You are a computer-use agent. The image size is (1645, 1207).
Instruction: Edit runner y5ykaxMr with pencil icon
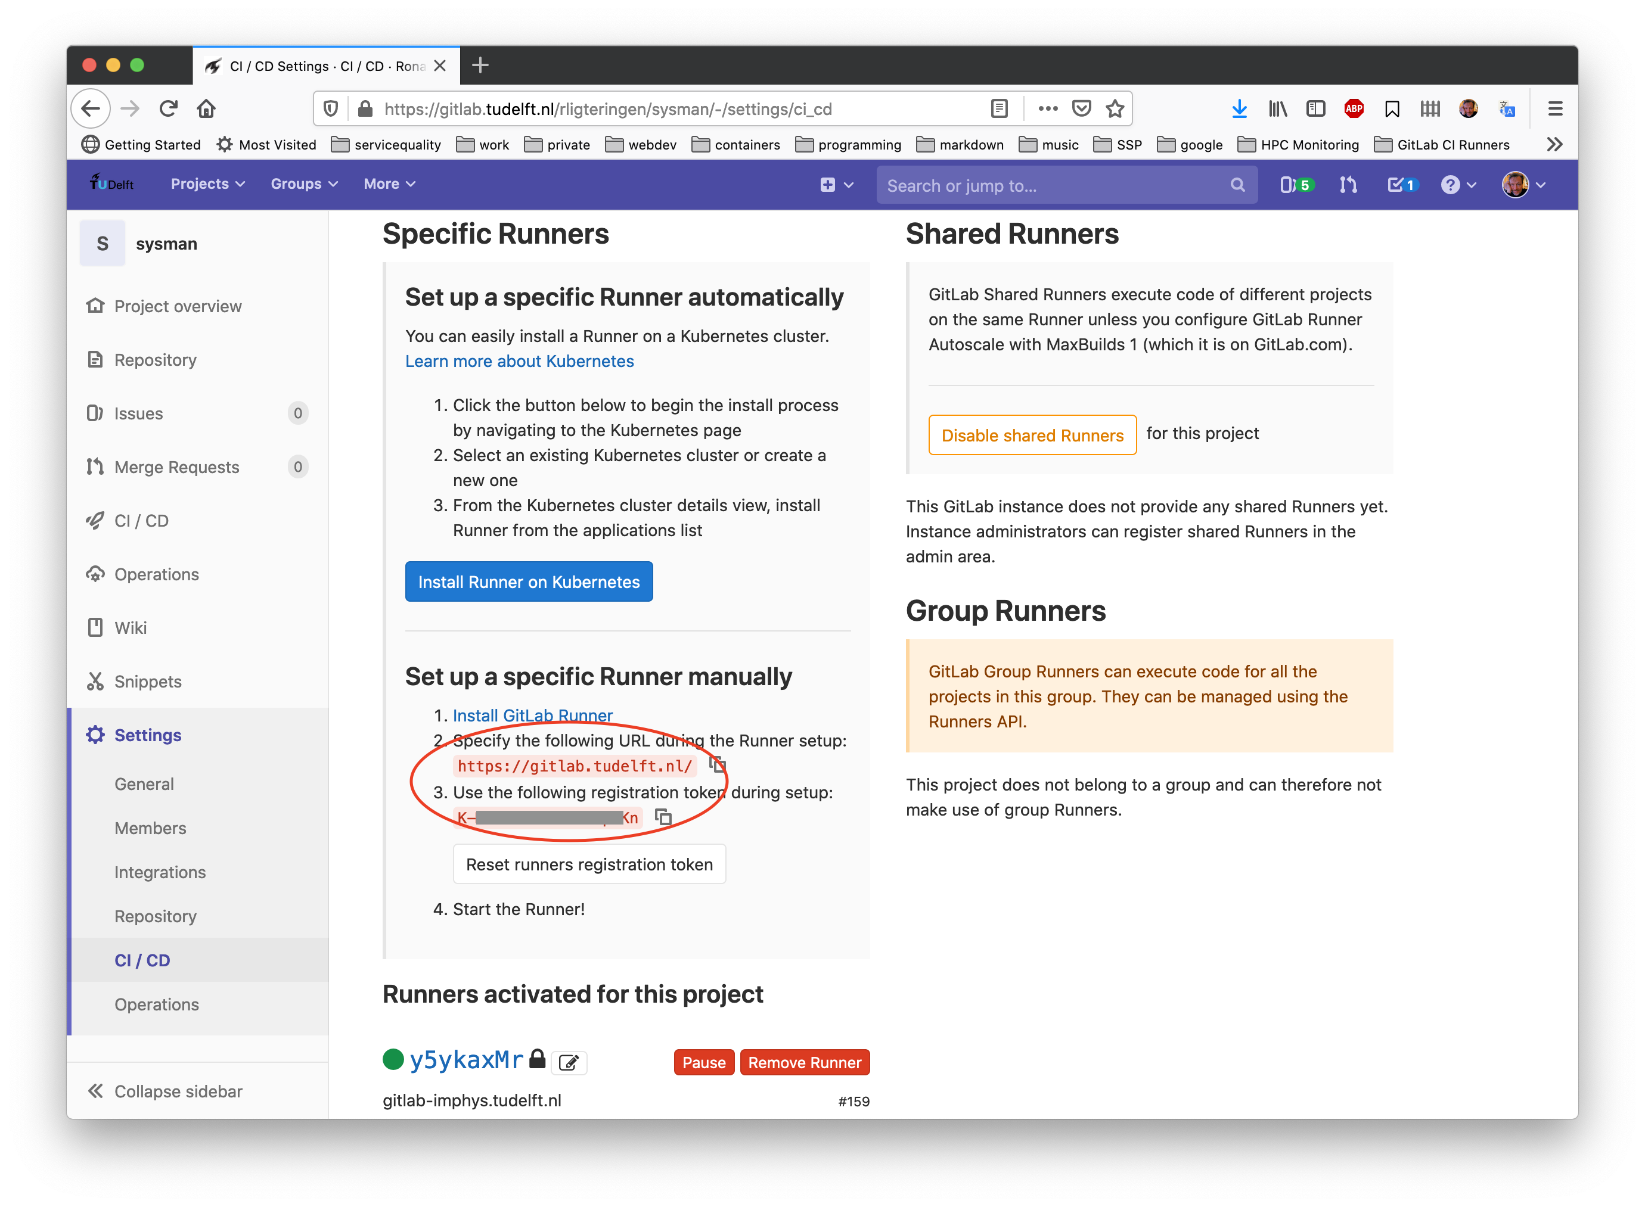pyautogui.click(x=569, y=1062)
